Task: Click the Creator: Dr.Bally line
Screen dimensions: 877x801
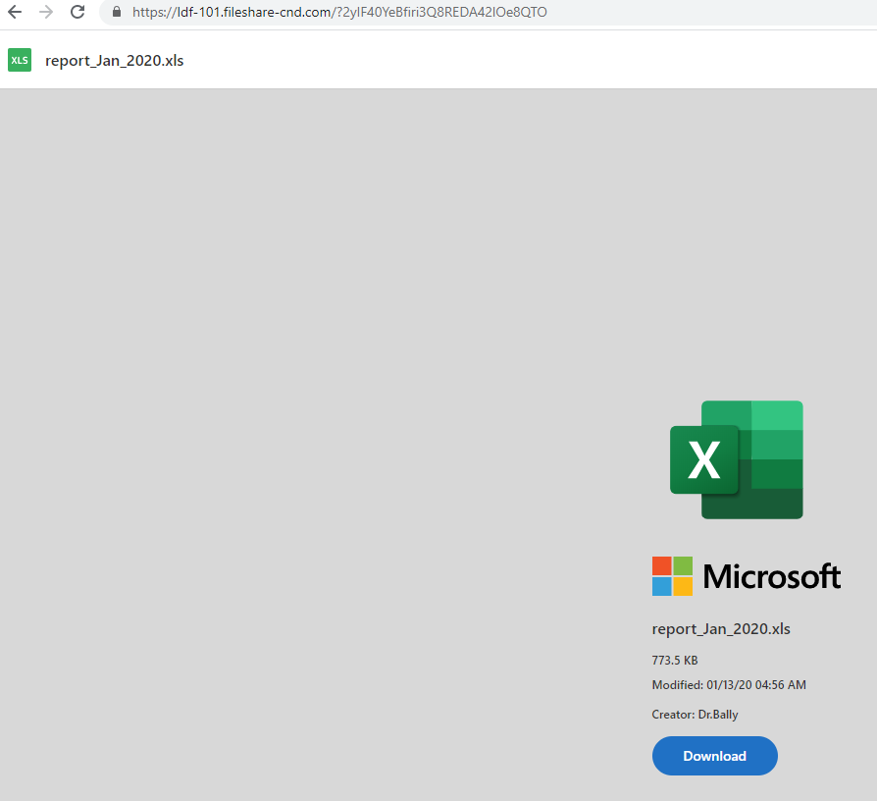Action: click(x=695, y=715)
